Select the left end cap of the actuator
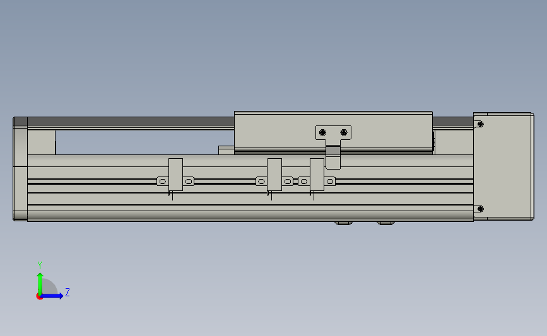 pyautogui.click(x=20, y=169)
